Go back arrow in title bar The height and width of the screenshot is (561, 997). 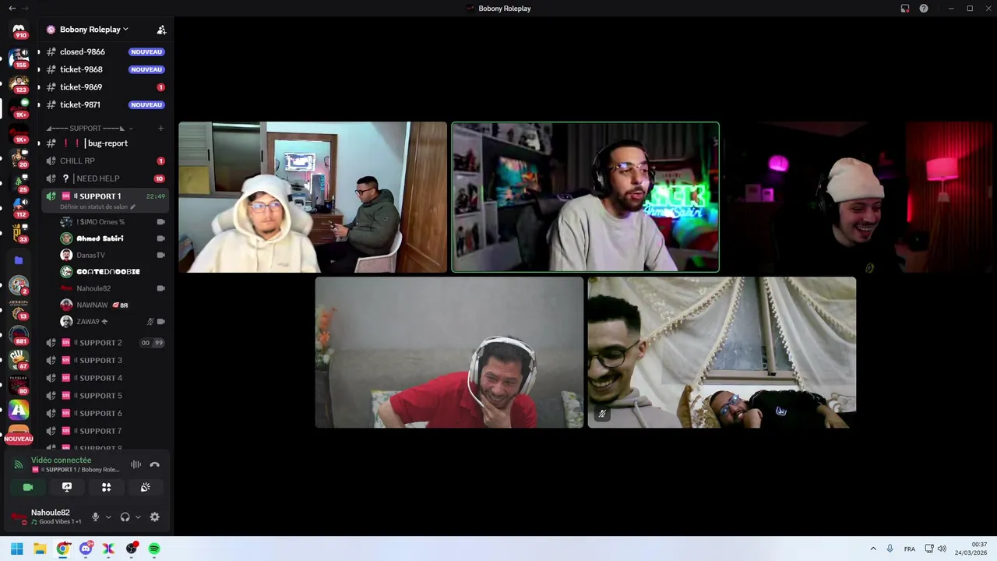click(x=12, y=9)
